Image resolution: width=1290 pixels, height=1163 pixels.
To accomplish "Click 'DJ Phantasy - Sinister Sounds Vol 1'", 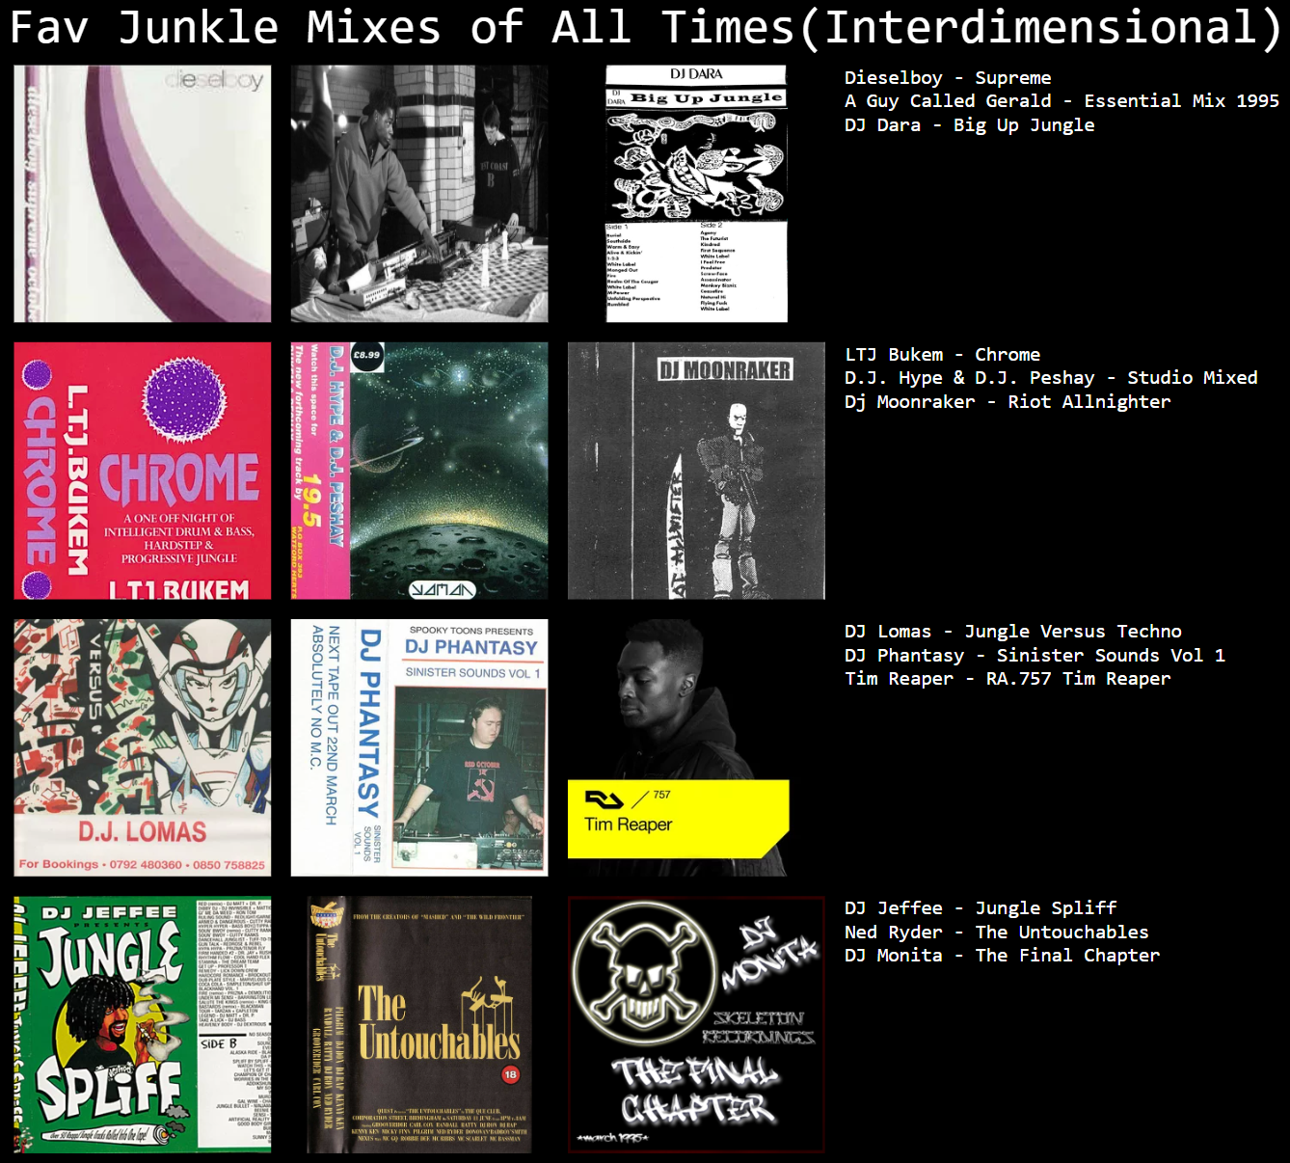I will tap(1035, 655).
